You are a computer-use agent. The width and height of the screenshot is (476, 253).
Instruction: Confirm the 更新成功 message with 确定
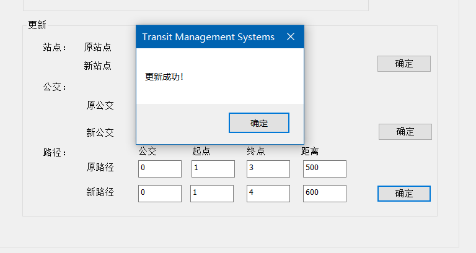(259, 122)
